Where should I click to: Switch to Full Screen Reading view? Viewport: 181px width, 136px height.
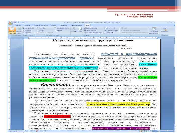(x=19, y=30)
